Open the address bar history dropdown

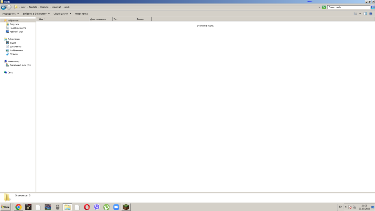coord(319,7)
